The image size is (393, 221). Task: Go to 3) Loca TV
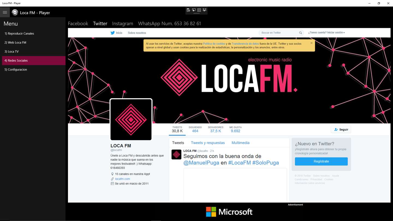[34, 52]
